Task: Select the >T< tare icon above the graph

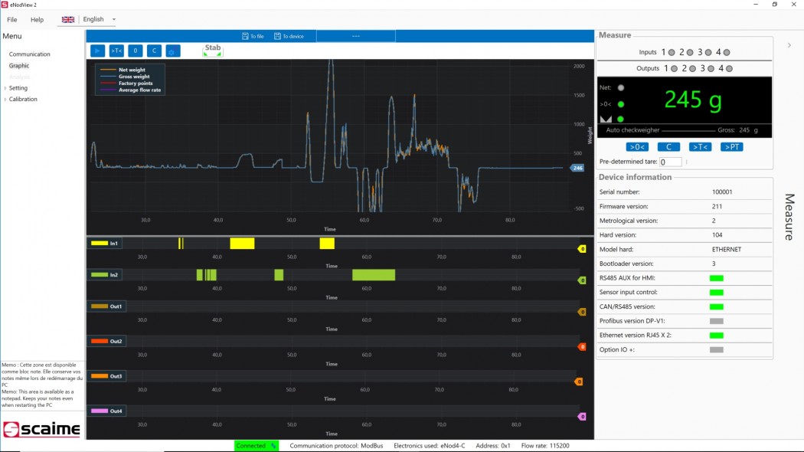Action: [x=116, y=50]
